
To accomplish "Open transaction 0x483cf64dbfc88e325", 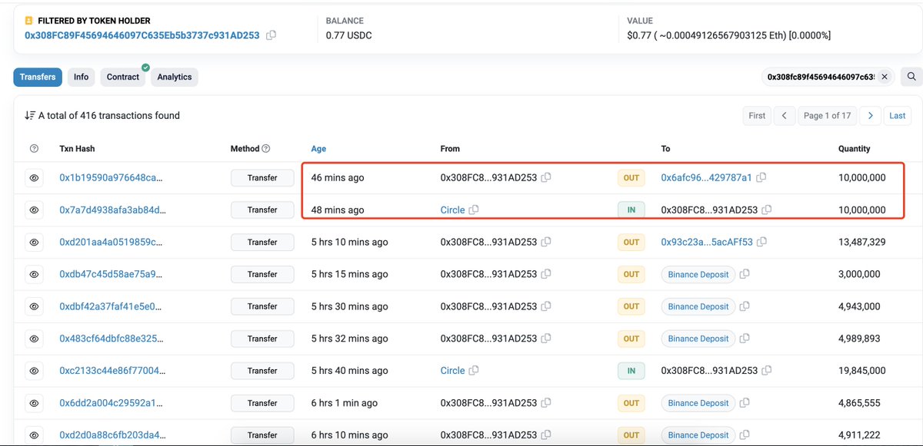I will tap(111, 339).
